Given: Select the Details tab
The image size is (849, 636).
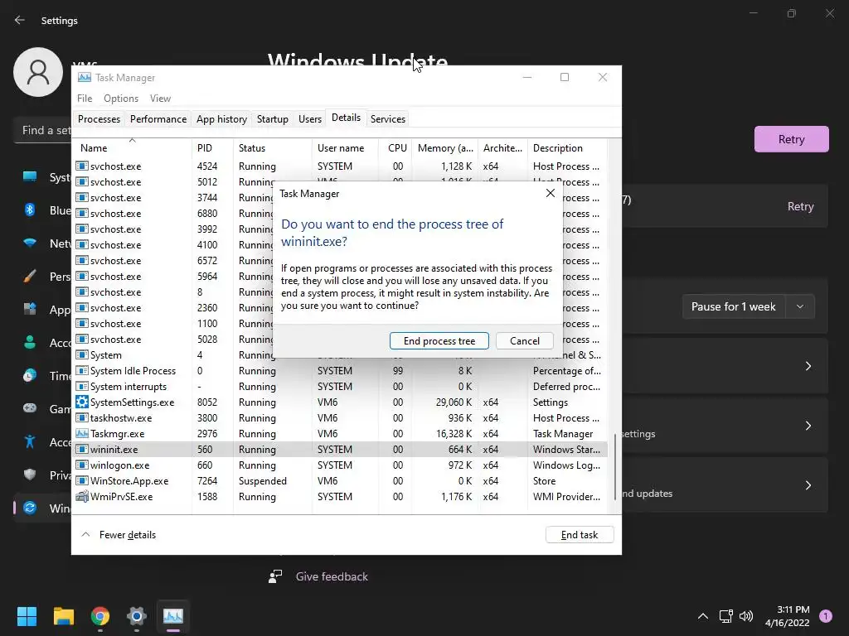Looking at the screenshot, I should pos(346,118).
